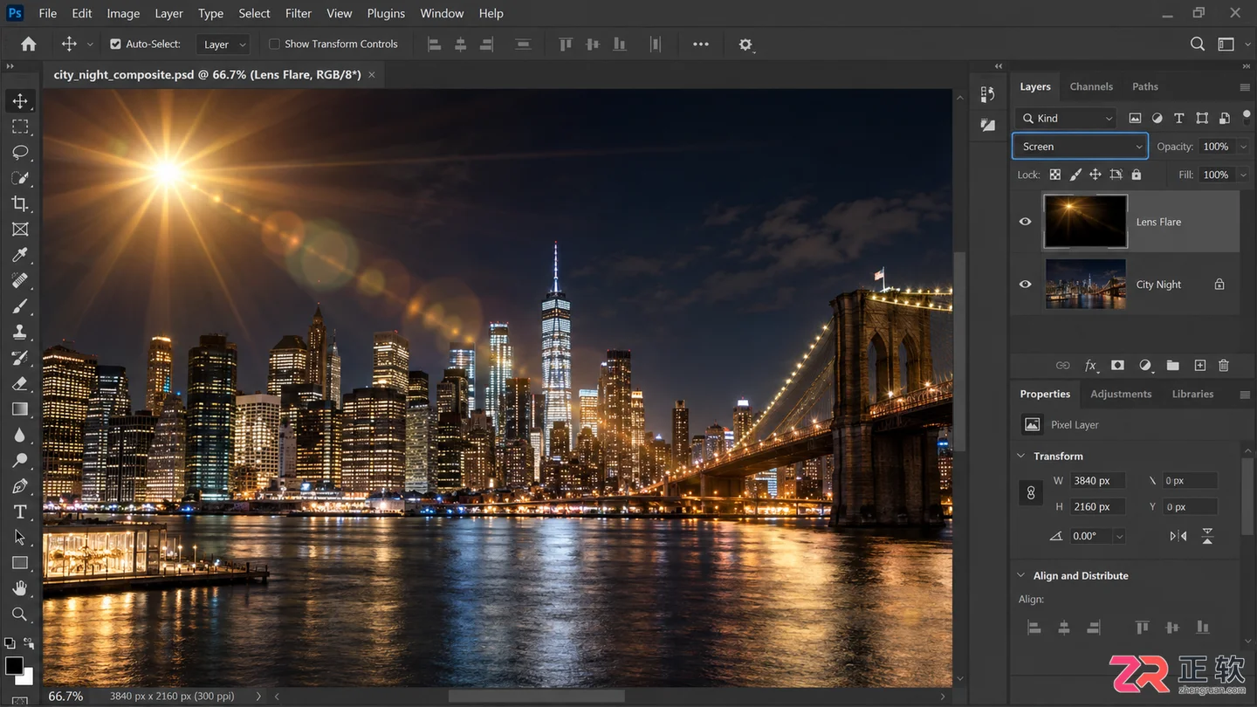Create a new layer via plus icon

[x=1200, y=366]
